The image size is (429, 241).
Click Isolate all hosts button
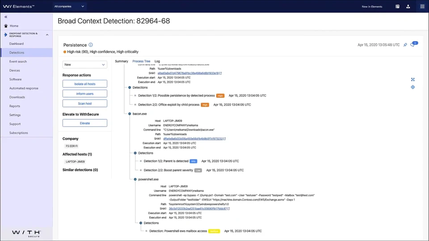[85, 84]
